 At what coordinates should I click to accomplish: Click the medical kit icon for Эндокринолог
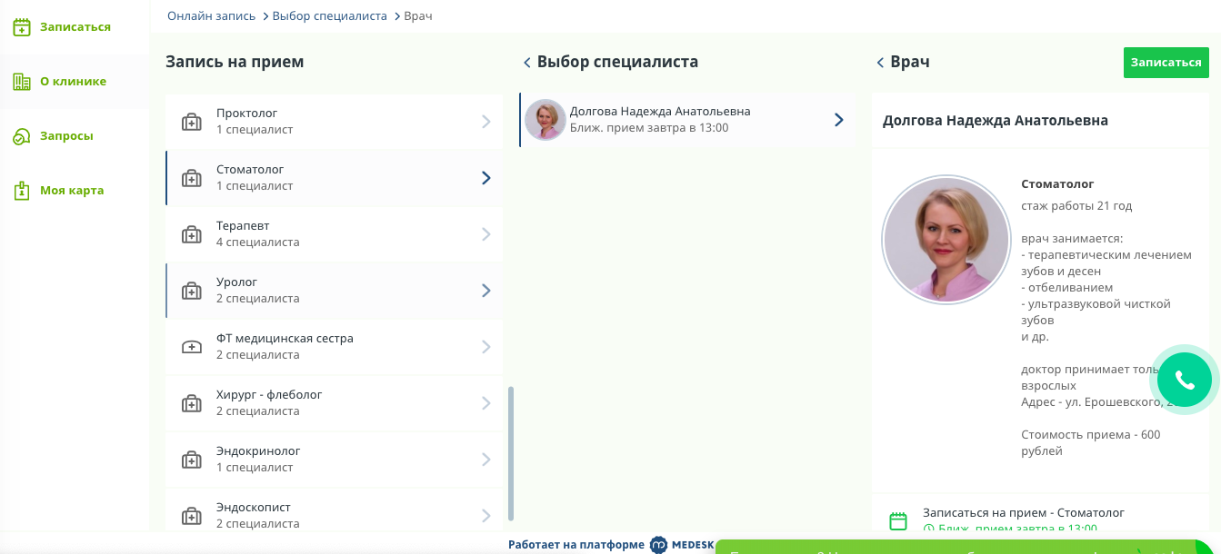pos(192,460)
